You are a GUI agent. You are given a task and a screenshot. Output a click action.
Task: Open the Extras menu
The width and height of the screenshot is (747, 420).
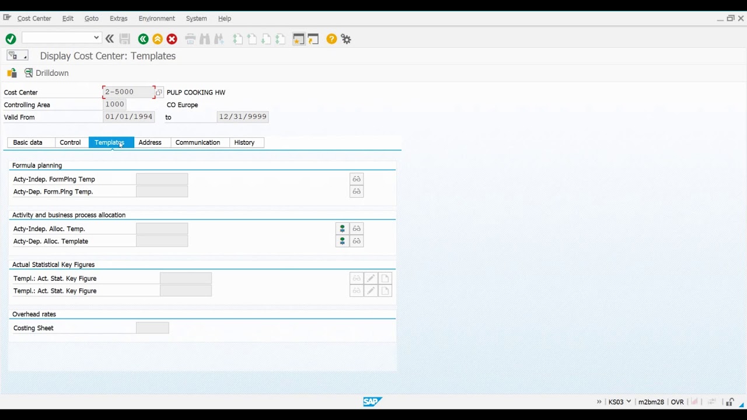pos(118,19)
